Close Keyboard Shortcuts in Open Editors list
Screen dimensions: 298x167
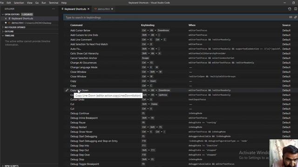(6, 19)
